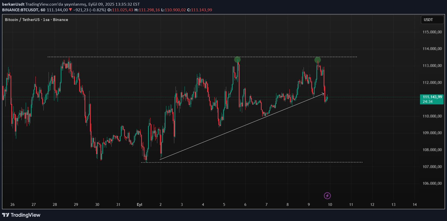Click the BINANCE:BTCUSDT symbol text
Image resolution: width=447 pixels, height=221 pixels.
point(20,10)
